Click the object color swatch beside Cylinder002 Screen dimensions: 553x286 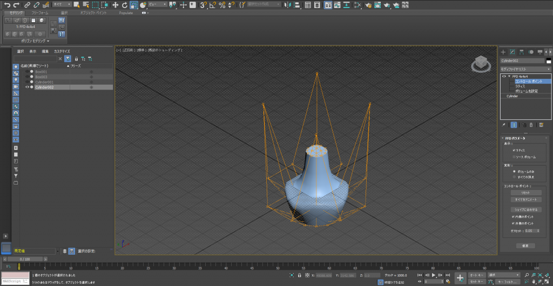click(x=549, y=60)
